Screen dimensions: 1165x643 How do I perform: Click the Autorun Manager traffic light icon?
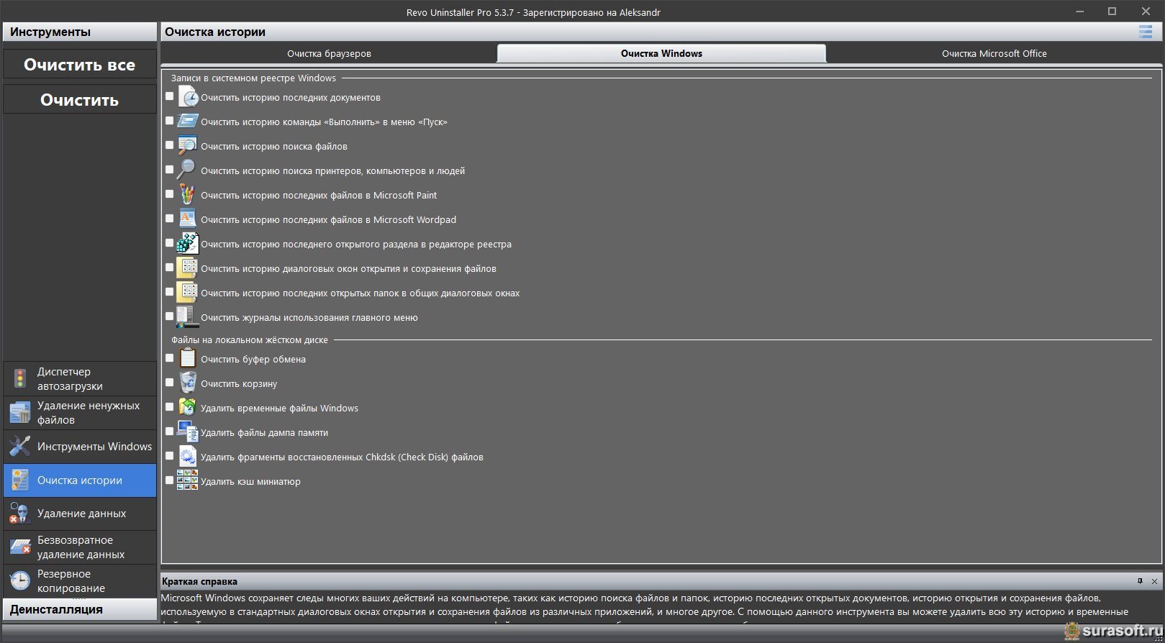click(x=20, y=378)
